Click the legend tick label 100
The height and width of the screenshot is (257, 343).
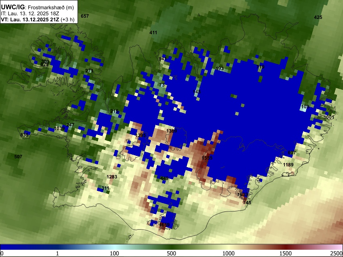(114, 253)
